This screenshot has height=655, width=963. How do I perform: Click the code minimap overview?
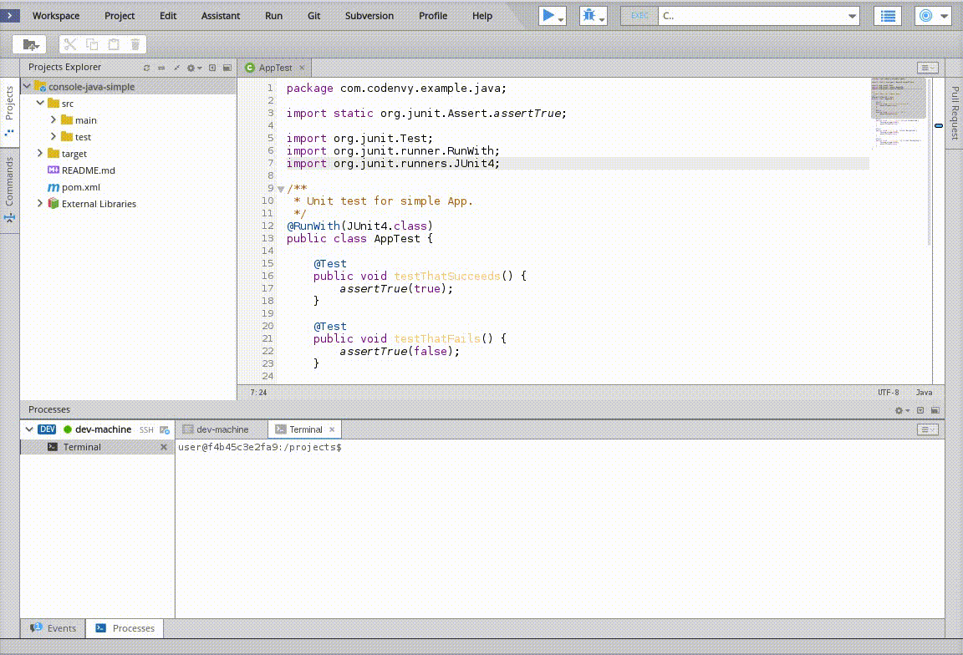[x=899, y=112]
